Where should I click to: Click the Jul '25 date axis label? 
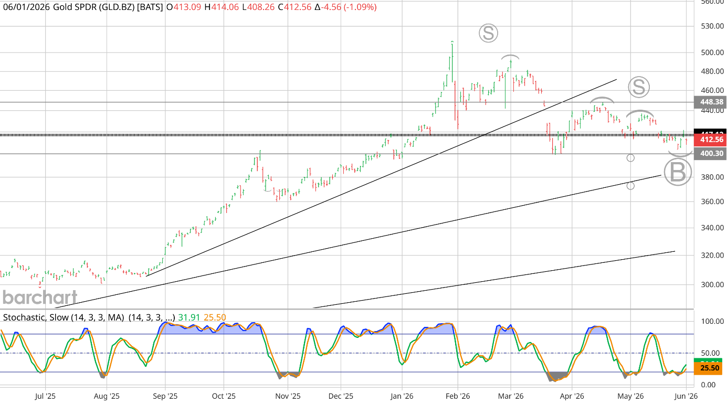(x=46, y=396)
